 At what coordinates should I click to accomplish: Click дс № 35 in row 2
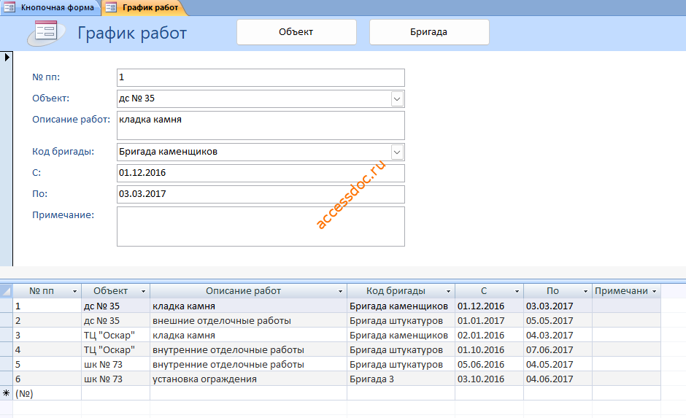tap(115, 320)
